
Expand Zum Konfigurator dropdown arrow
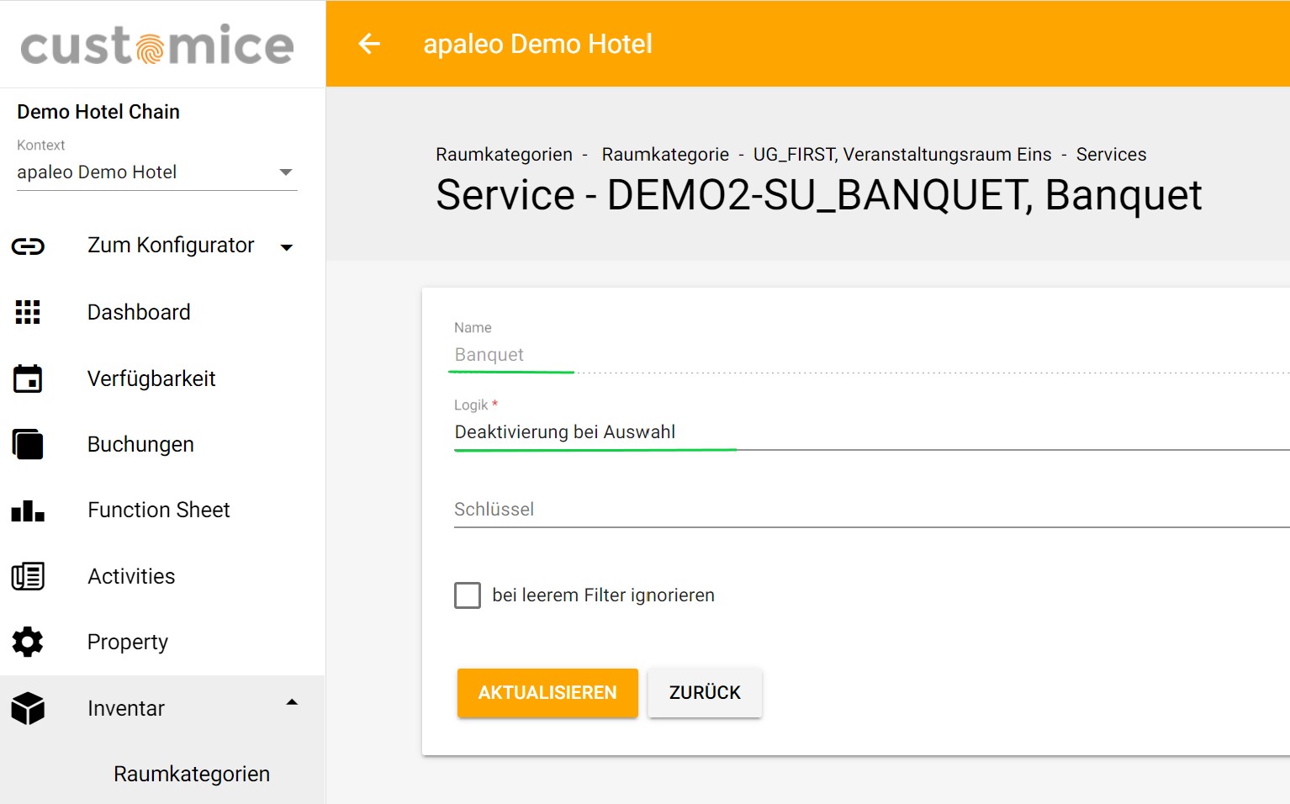coord(287,247)
